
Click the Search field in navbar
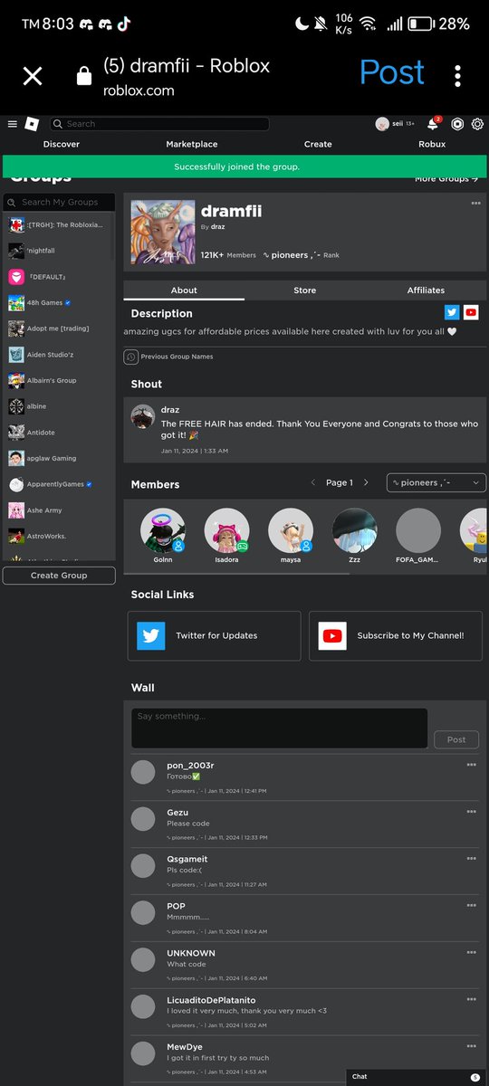[159, 124]
